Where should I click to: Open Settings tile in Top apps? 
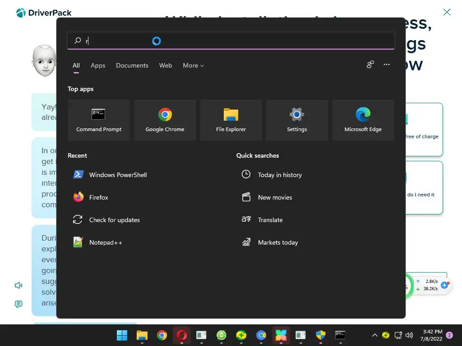coord(297,120)
